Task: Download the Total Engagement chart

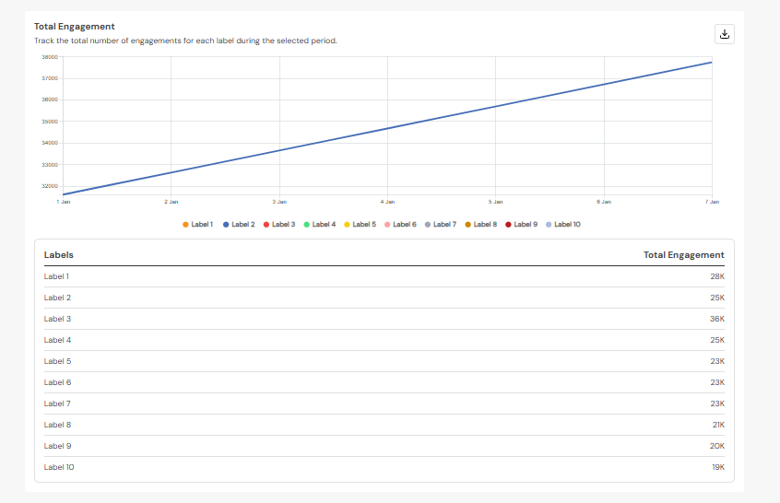Action: click(x=725, y=34)
